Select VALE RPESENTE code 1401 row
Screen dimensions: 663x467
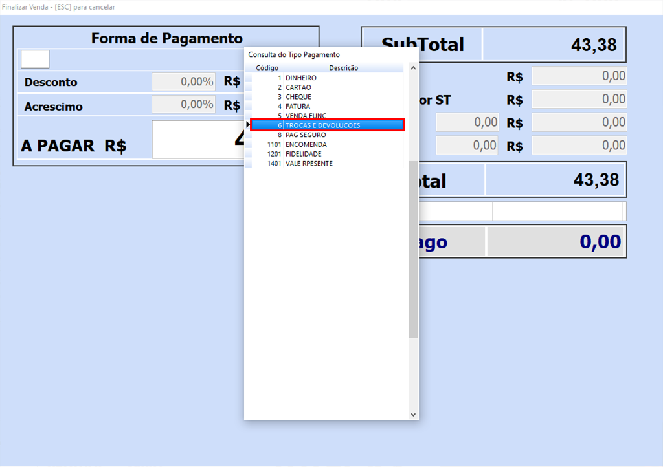[x=309, y=164]
